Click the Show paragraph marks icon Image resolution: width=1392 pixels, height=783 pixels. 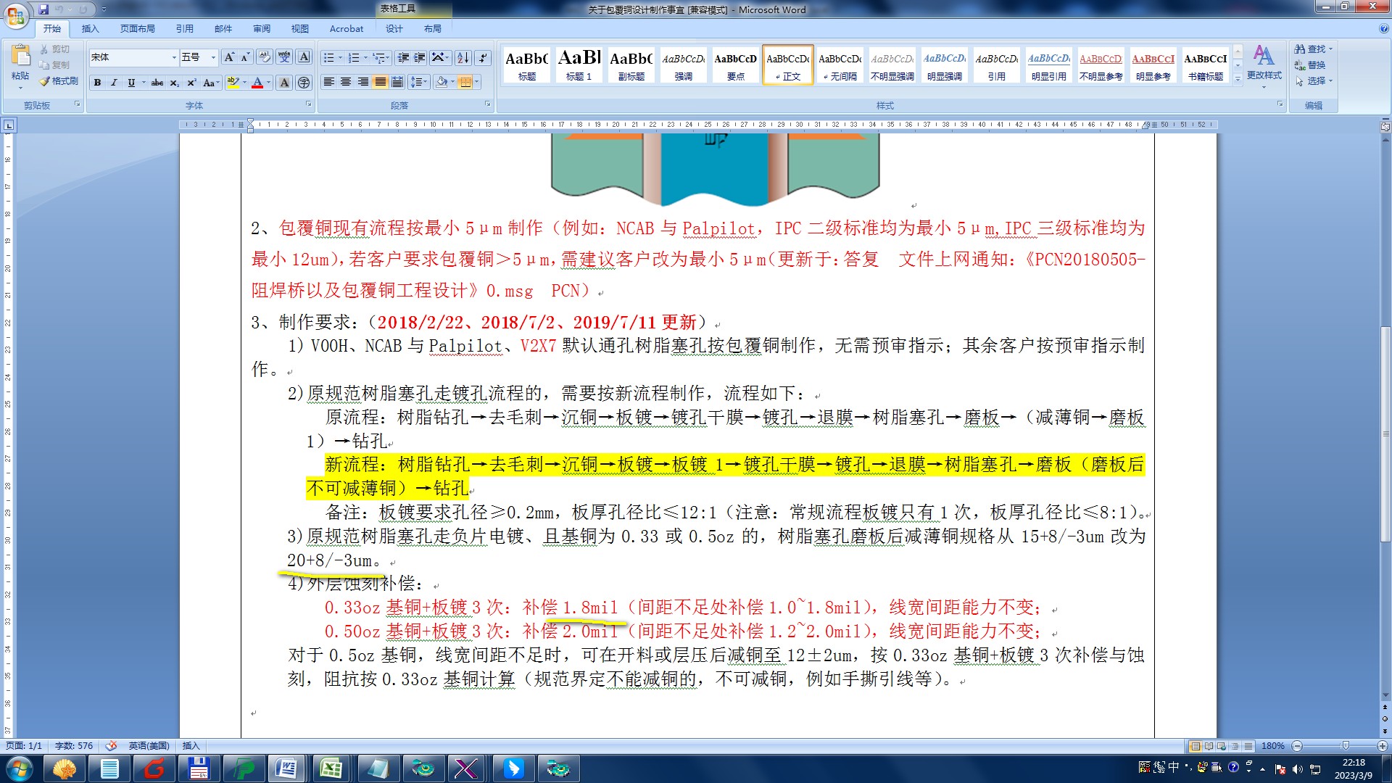(483, 58)
